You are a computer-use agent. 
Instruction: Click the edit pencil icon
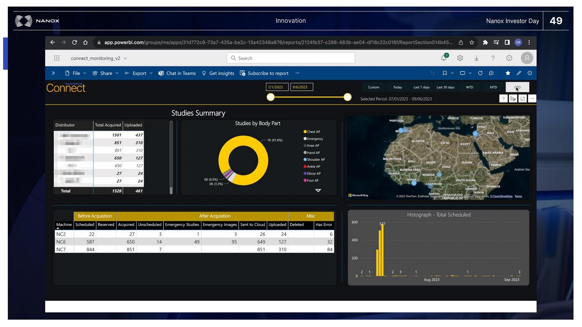click(519, 73)
